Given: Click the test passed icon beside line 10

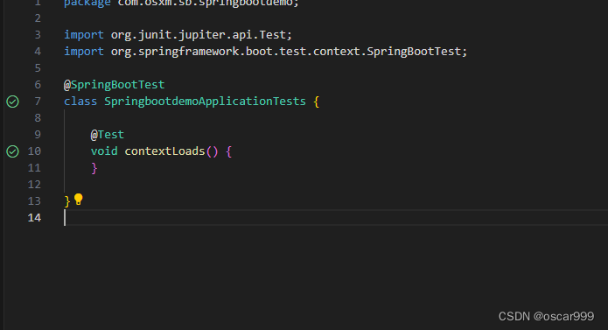Looking at the screenshot, I should [13, 151].
